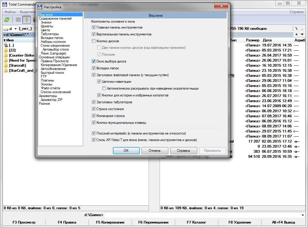
Task: Open the Справка menu in main window
Action: coord(297,12)
